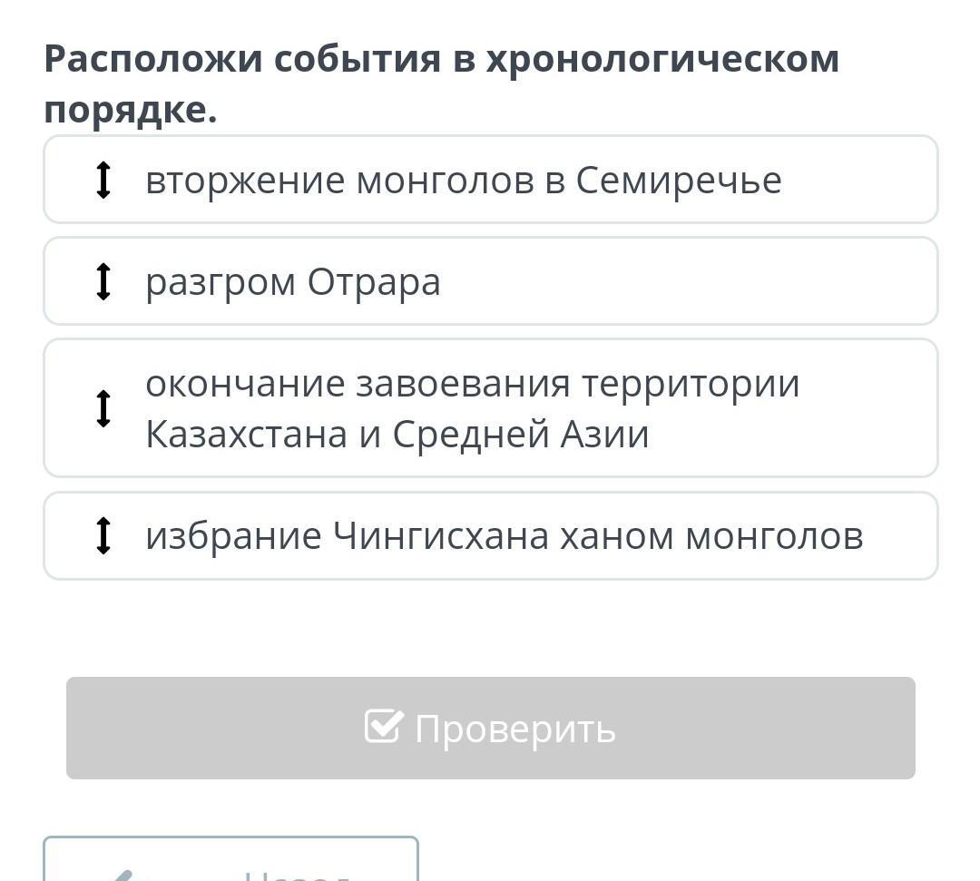The width and height of the screenshot is (980, 881).
Task: Select the text 'разгром Отрара'
Action: click(292, 282)
